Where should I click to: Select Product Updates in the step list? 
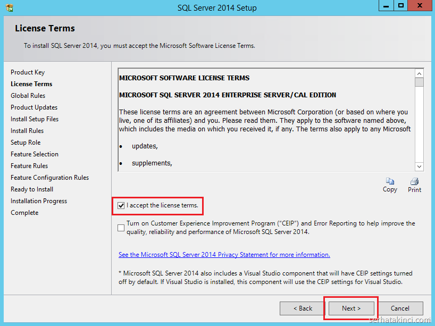(34, 107)
